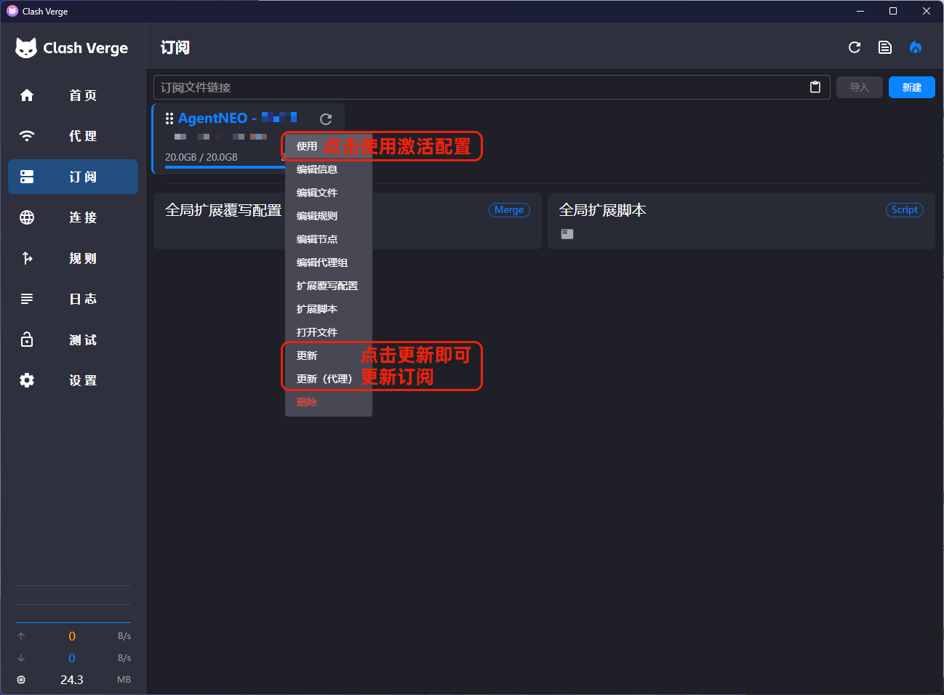Choose 编辑文件 in the context menu
The image size is (944, 695).
click(329, 193)
